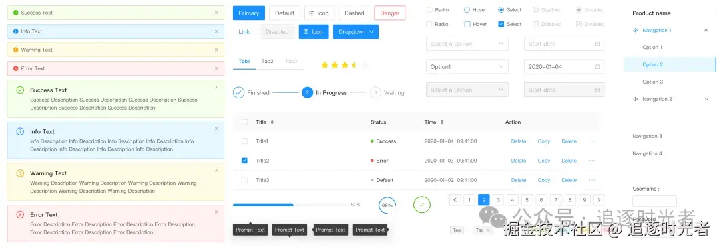
Task: Close the small Info Text alert
Action: [x=216, y=31]
